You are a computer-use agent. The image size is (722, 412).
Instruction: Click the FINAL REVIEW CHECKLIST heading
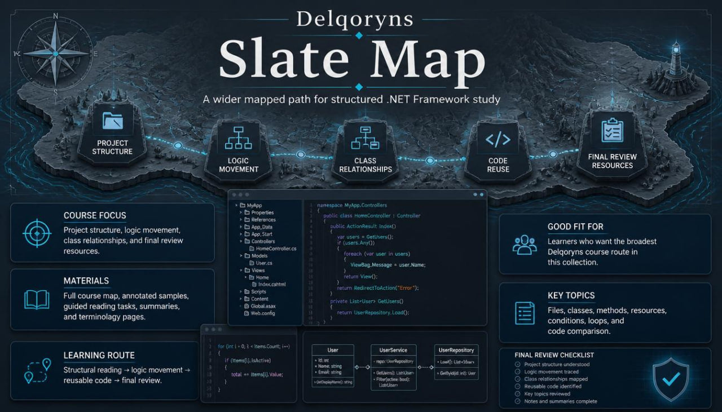tap(554, 355)
